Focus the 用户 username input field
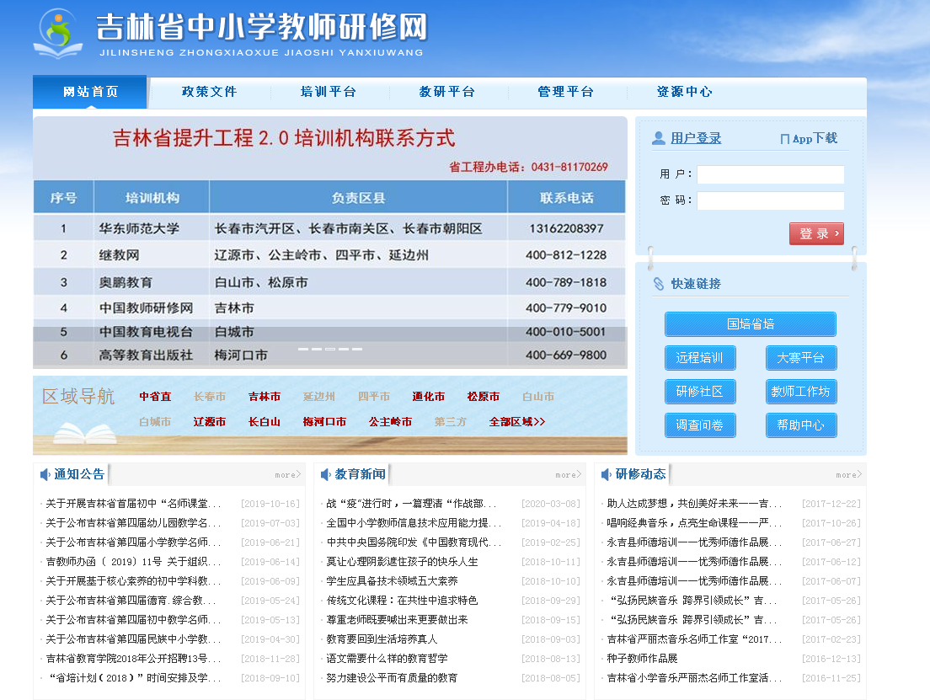930x700 pixels. 770,174
